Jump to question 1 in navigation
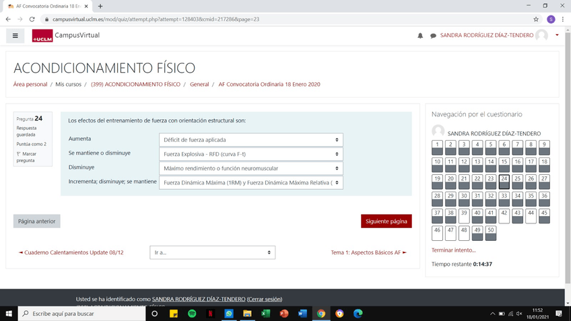The width and height of the screenshot is (571, 321). (x=437, y=148)
